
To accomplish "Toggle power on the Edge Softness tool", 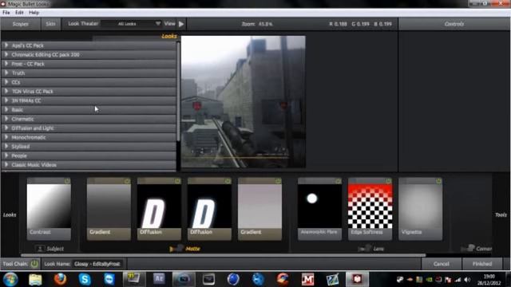I will click(389, 181).
